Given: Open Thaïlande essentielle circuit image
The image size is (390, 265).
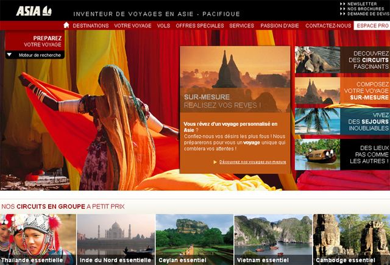Looking at the screenshot, I should click(38, 239).
